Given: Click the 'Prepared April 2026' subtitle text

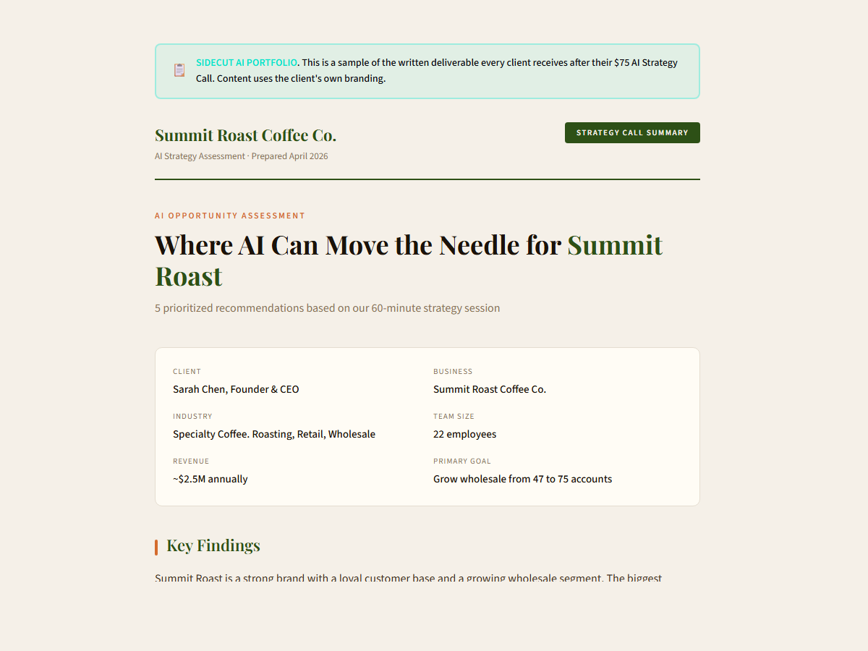Looking at the screenshot, I should coord(289,156).
